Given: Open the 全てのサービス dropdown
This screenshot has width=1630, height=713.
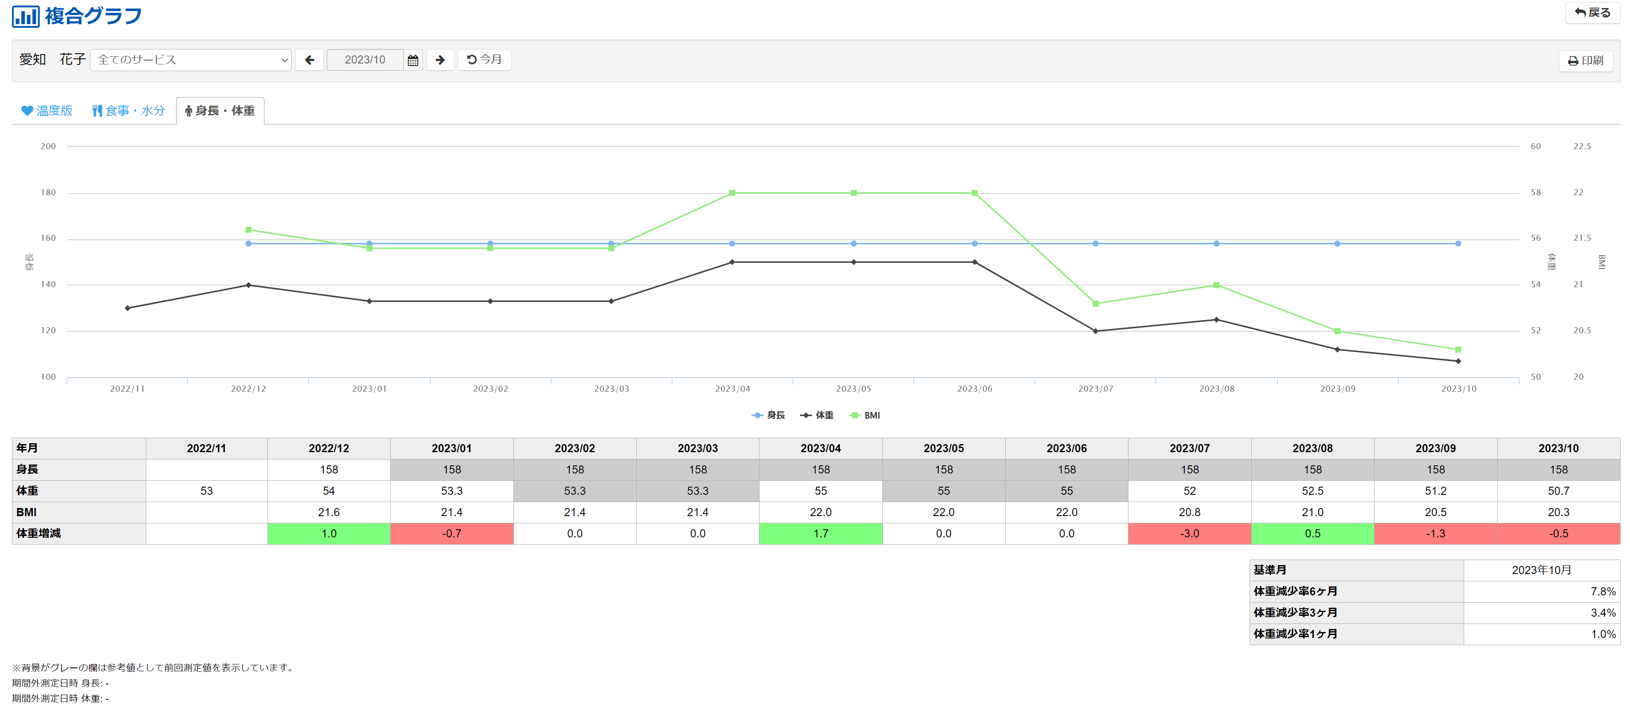Looking at the screenshot, I should (191, 60).
